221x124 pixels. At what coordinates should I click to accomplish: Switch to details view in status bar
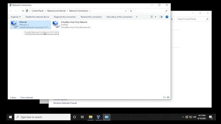pyautogui.click(x=164, y=97)
